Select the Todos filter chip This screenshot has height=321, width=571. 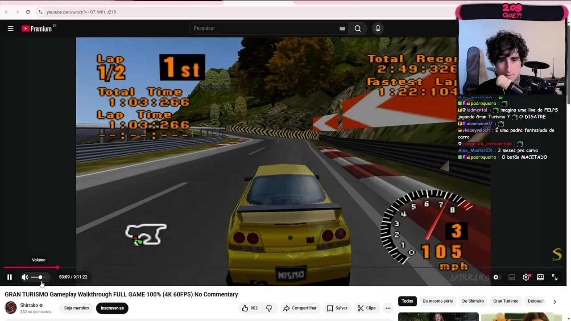pos(407,301)
